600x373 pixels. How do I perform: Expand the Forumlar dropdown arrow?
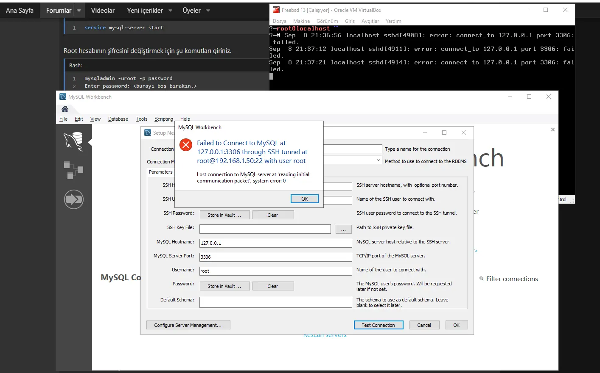coord(79,11)
